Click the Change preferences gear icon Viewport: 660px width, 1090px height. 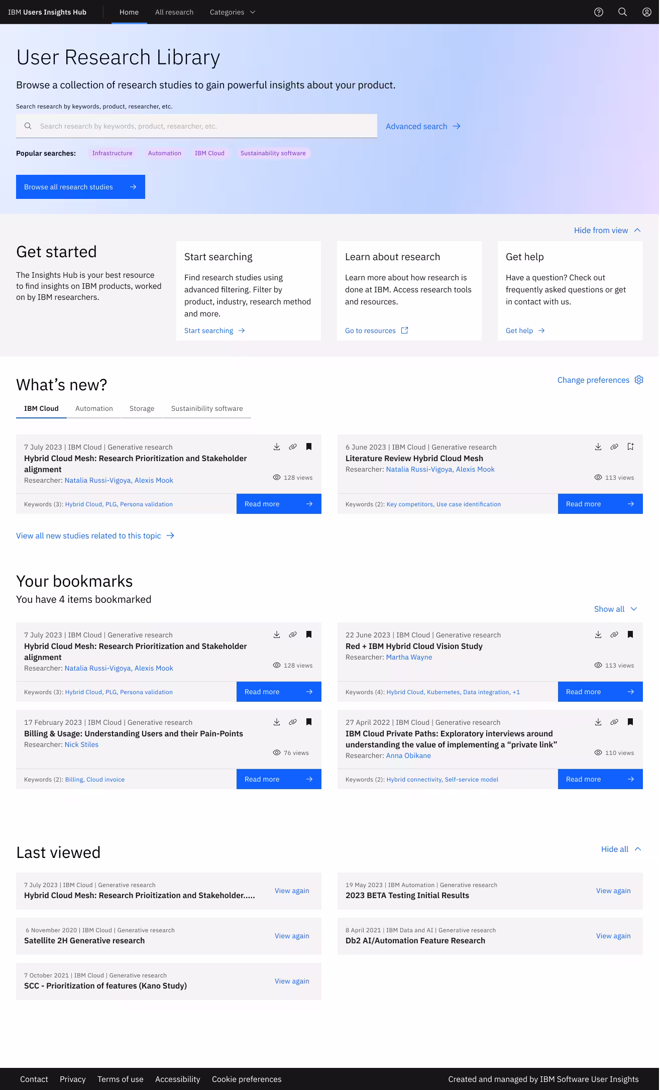(x=639, y=380)
